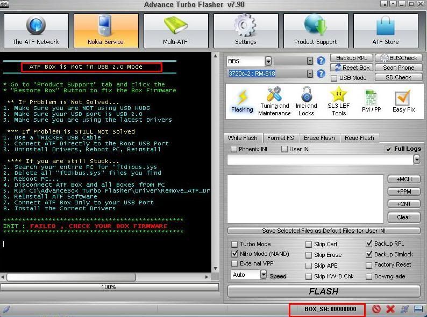Switch to the Erase Flash tab

tap(319, 138)
